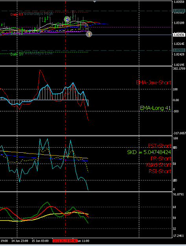Click the EMA-Jaw-Short indicator label
Screen dimensions: 186x246
[154, 82]
